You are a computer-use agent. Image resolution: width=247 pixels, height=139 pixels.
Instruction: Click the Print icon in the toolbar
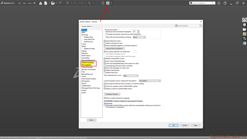[x=68, y=3]
